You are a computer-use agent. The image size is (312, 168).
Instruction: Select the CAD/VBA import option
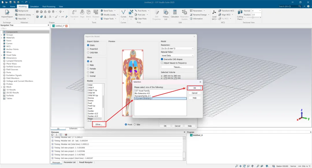(x=88, y=53)
